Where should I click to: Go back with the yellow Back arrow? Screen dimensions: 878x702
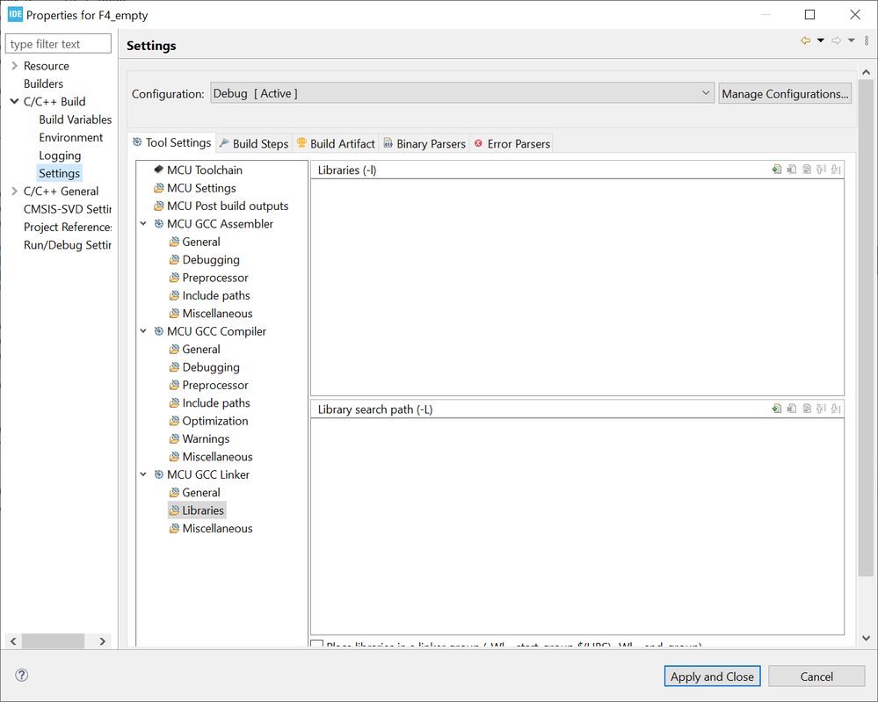pos(805,40)
